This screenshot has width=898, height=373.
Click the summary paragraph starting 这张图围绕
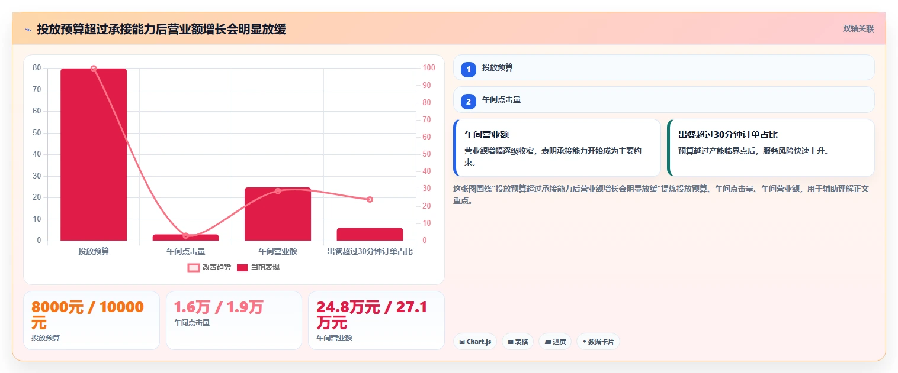coord(661,194)
